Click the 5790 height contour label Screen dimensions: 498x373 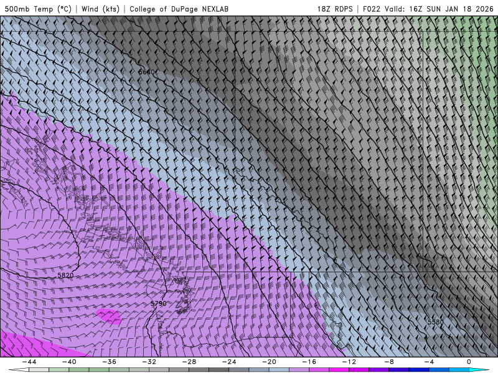[159, 303]
